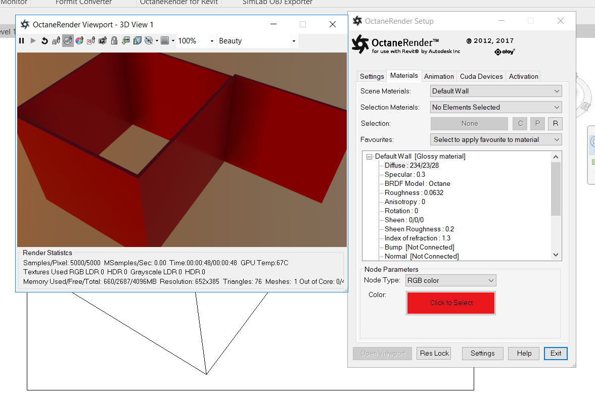
Task: Select the Index of refraction : 1.3 row
Action: point(418,238)
